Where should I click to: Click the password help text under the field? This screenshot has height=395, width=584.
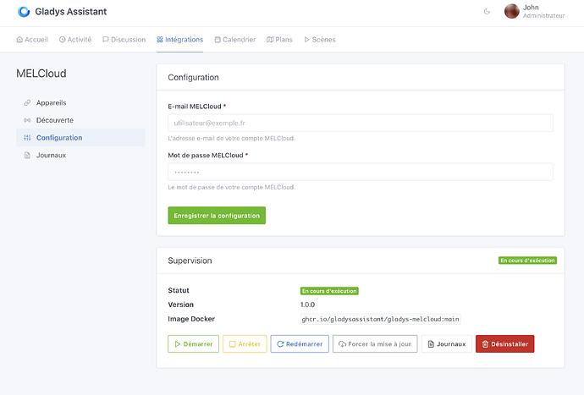232,187
